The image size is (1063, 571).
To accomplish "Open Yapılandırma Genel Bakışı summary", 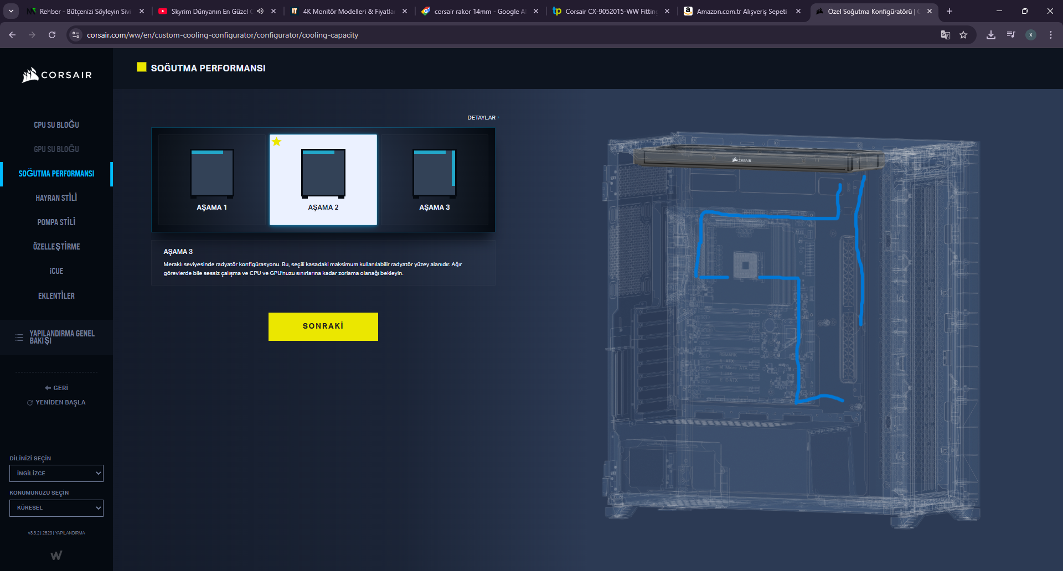I will click(x=56, y=337).
